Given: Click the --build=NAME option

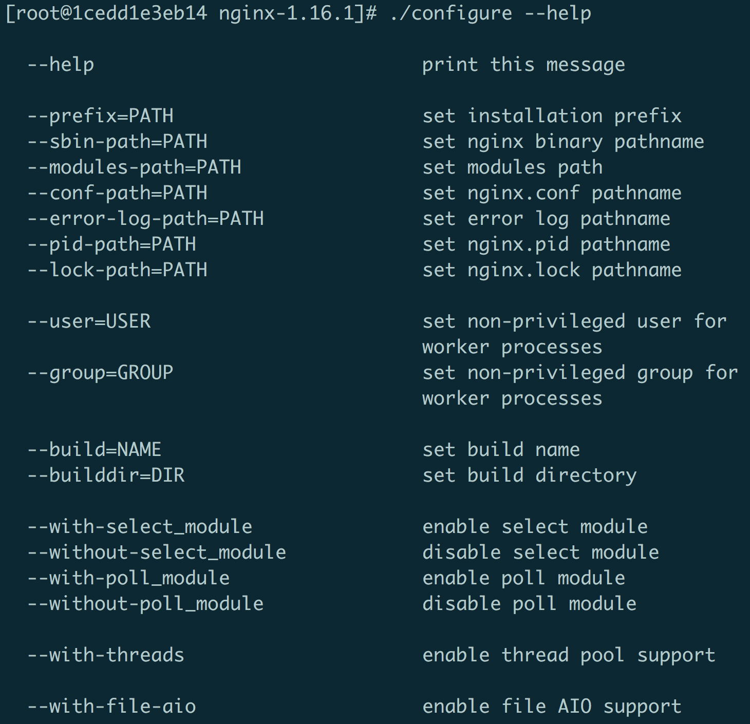Looking at the screenshot, I should click(x=95, y=450).
